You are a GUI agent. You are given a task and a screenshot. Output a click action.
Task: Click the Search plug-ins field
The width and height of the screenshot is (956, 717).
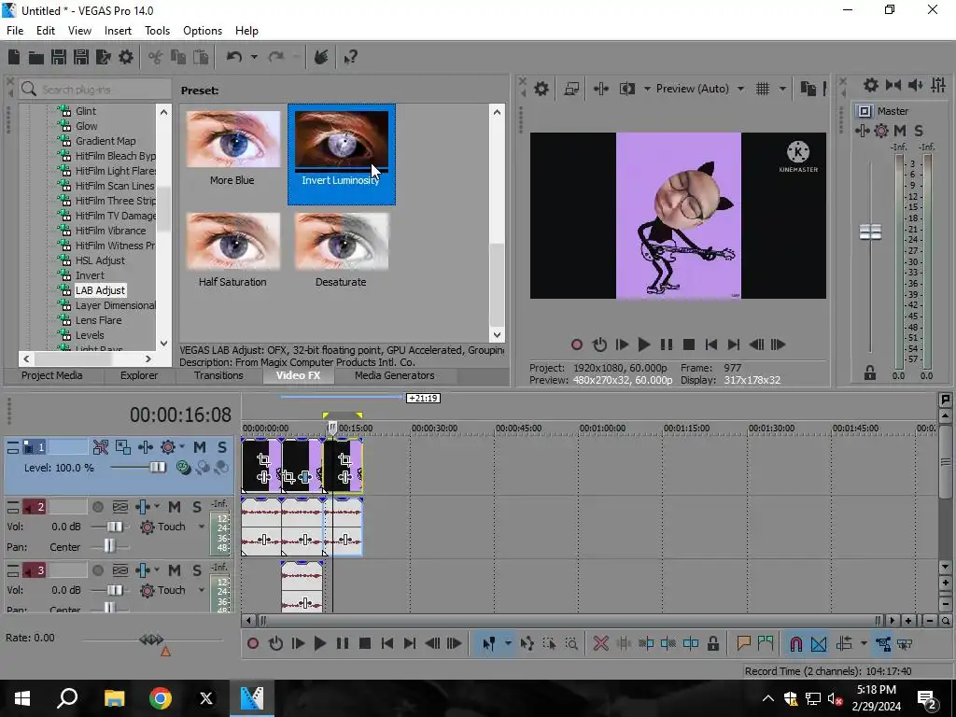click(95, 90)
